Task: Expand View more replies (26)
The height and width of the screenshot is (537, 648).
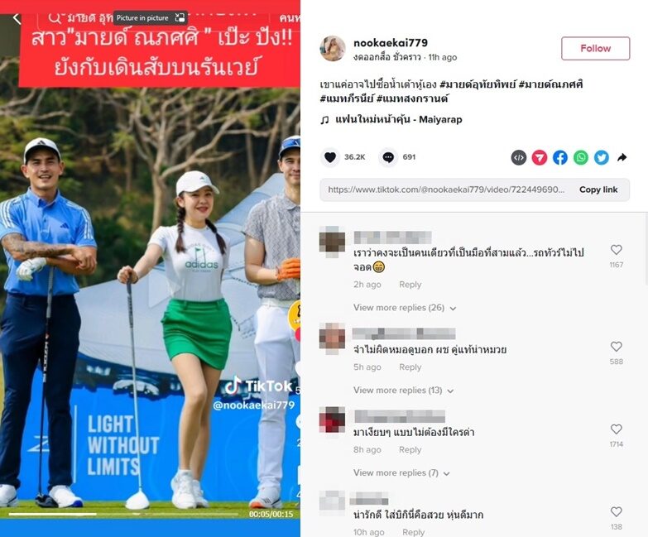Action: coord(405,308)
